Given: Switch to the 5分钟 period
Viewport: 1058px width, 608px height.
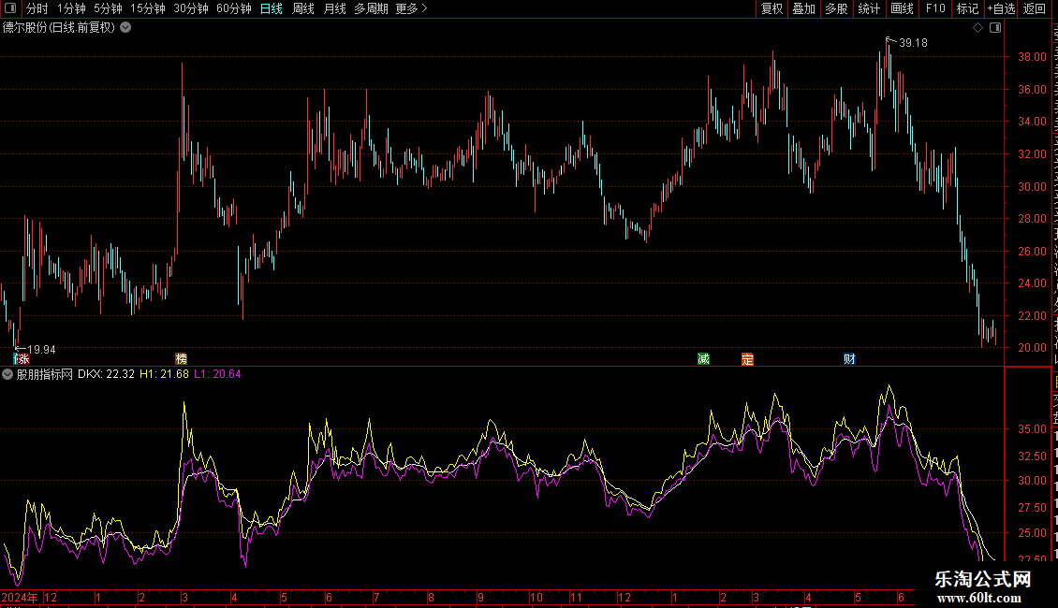Looking at the screenshot, I should 108,8.
